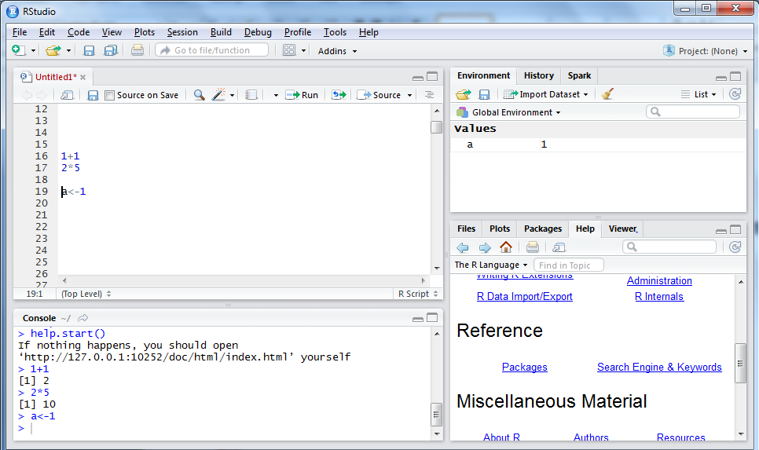The image size is (759, 450).
Task: Click the console working directory arrow icon
Action: click(x=82, y=318)
